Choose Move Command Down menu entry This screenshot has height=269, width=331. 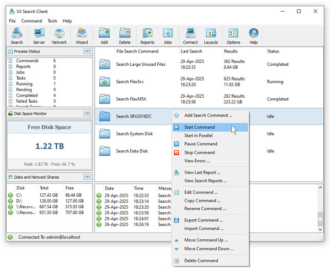point(210,249)
